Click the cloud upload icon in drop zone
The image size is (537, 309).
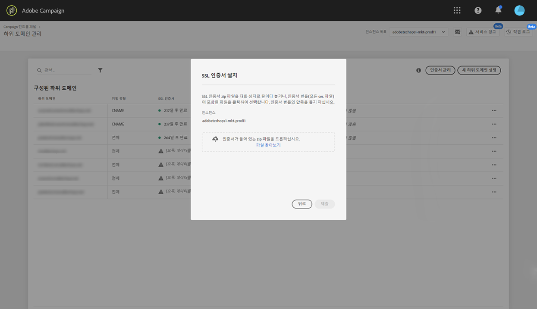pos(215,139)
